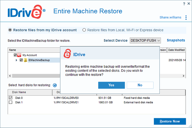192x128 pixels.
Task: Open the Select Device dropdown
Action: [145, 40]
